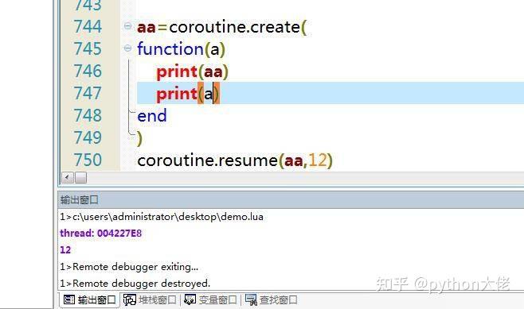Click the output value 12

[65, 250]
